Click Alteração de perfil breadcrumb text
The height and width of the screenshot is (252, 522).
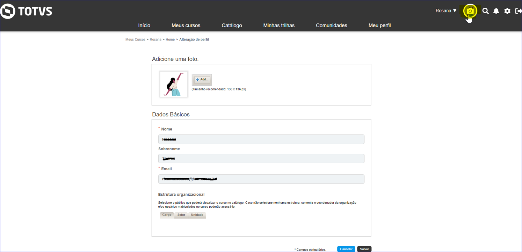(194, 39)
